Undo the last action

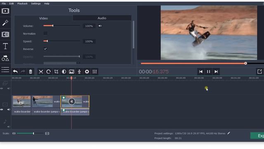[15, 72]
